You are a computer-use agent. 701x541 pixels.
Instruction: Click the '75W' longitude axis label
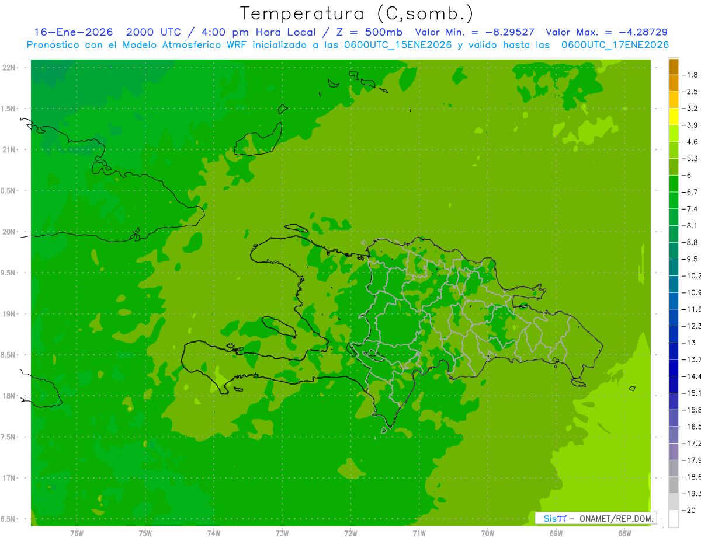tap(145, 533)
